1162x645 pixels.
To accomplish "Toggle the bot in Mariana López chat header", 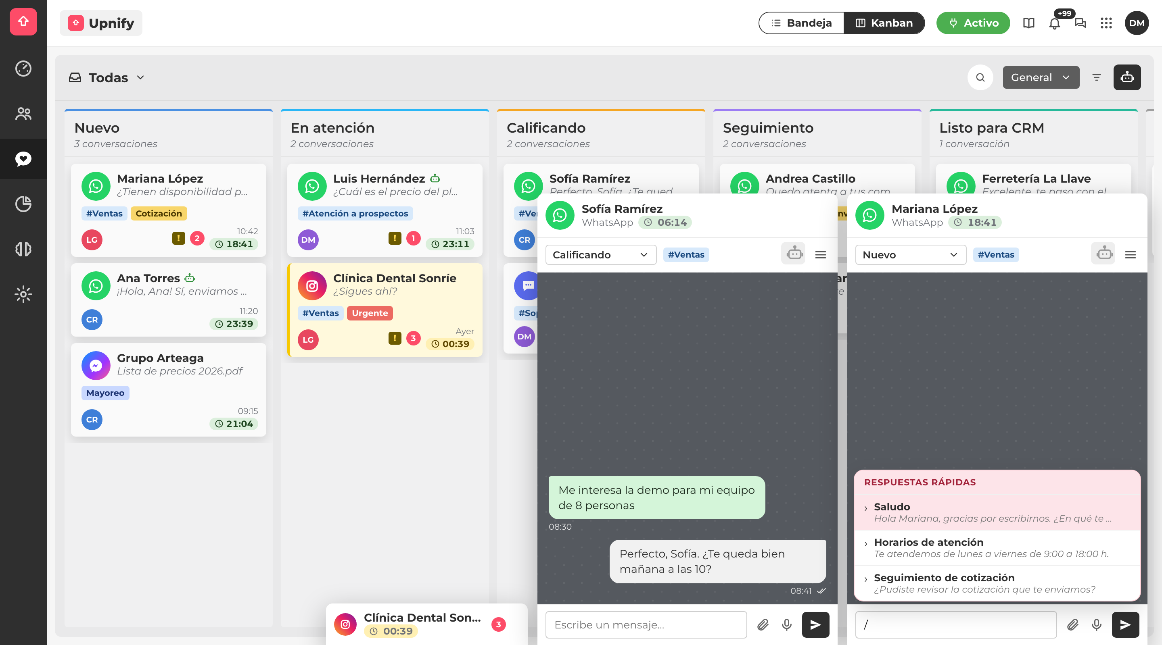I will (x=1103, y=254).
